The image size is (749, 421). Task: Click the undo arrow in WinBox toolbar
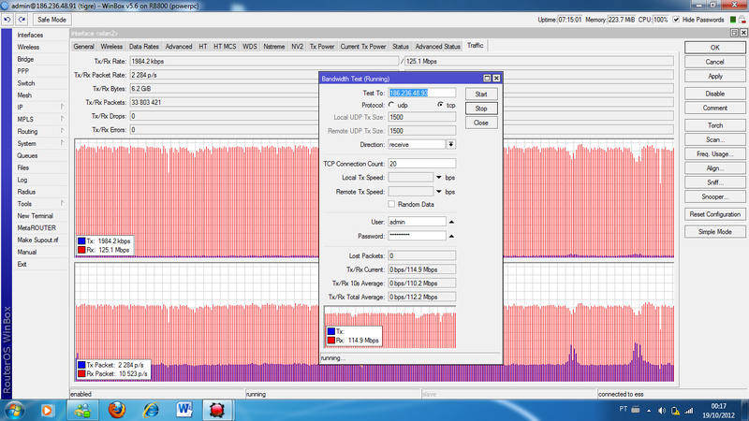pos(7,20)
